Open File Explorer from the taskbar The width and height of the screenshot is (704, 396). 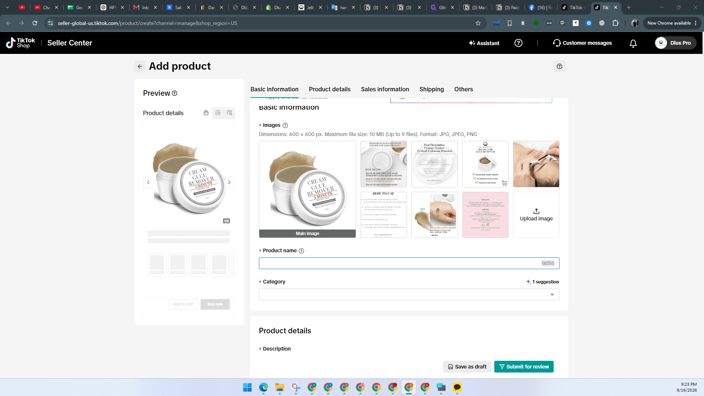point(280,387)
